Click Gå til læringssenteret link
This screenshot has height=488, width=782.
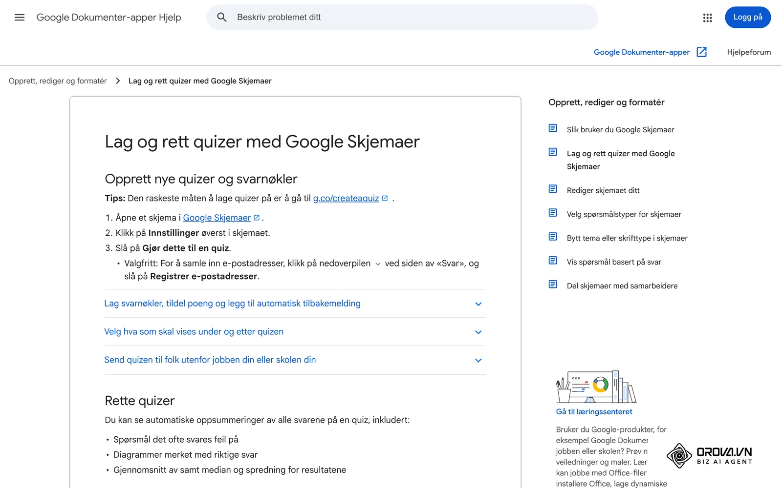tap(594, 412)
